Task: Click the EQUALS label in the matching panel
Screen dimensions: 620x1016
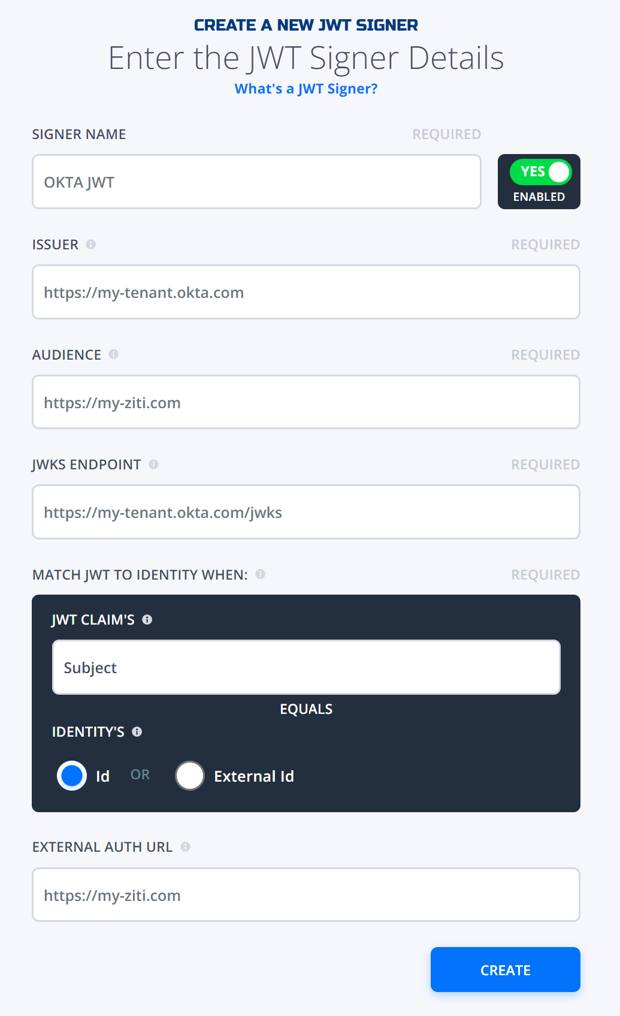Action: 306,709
